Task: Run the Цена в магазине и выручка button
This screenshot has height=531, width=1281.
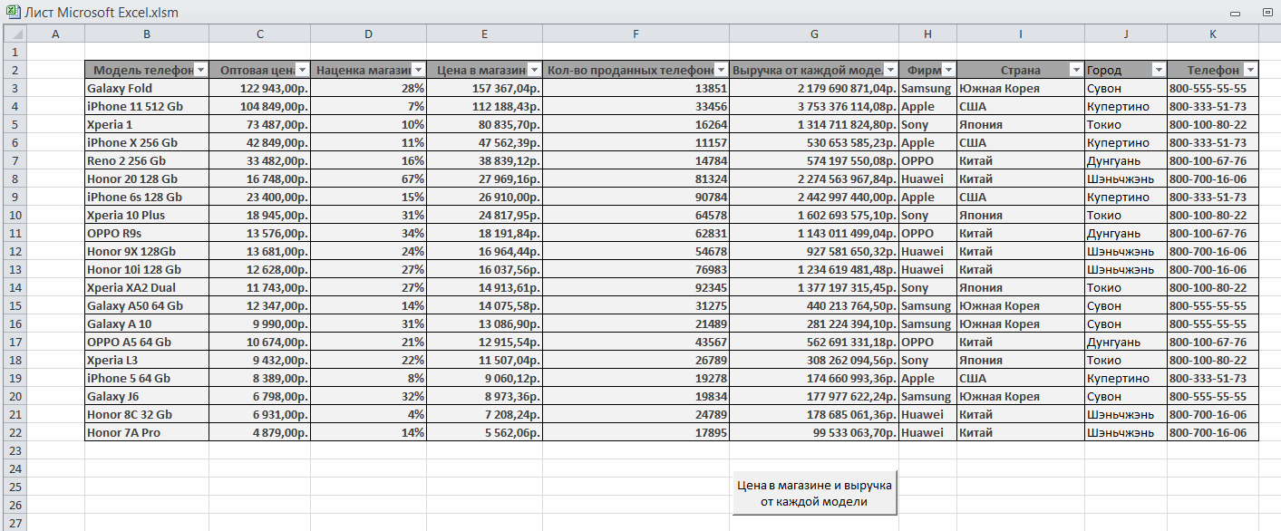Action: coord(814,493)
